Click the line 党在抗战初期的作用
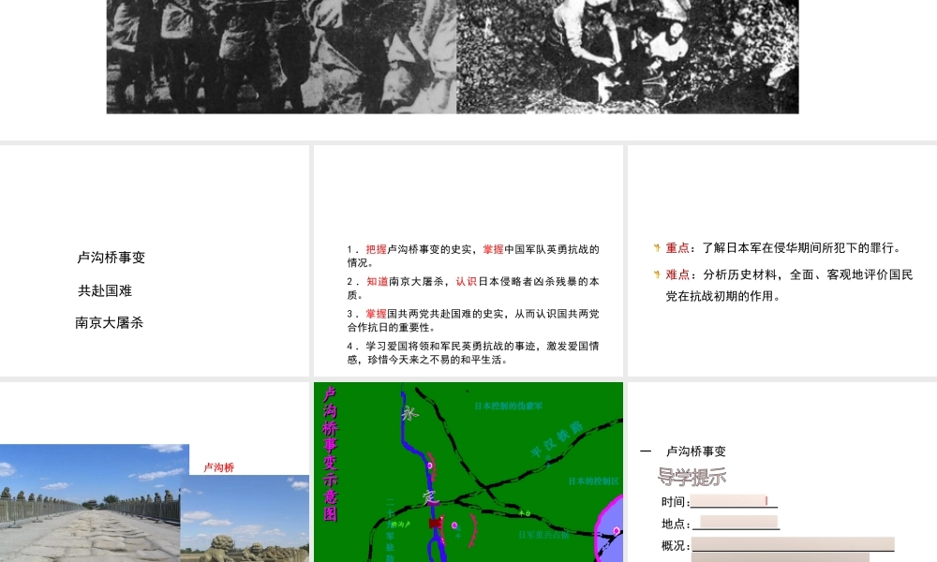Screen dimensions: 937x562 coord(723,296)
